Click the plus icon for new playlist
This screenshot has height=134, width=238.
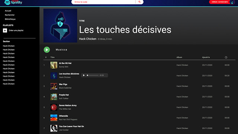click(5, 31)
